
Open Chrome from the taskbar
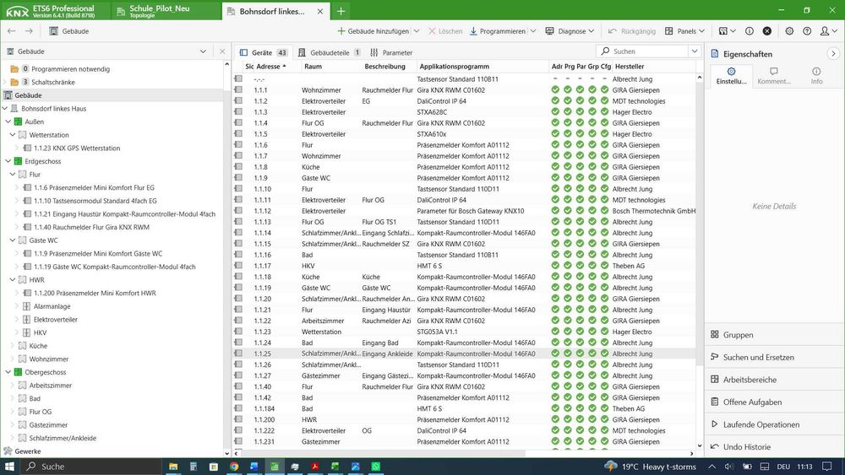[x=234, y=467]
